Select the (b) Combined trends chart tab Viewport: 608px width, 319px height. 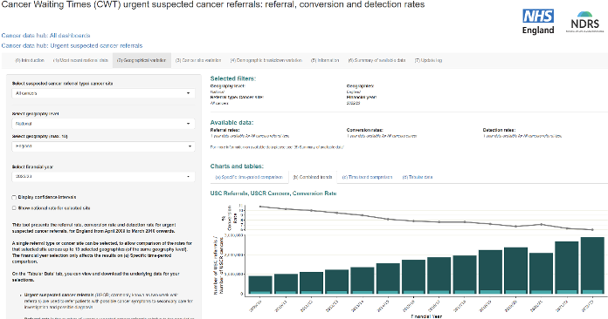click(x=313, y=177)
